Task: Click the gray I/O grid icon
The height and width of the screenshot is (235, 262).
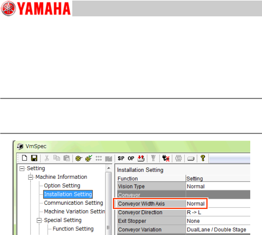Action: [x=178, y=158]
